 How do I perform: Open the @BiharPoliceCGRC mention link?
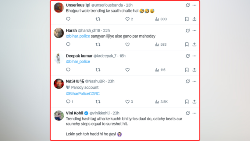click(83, 94)
